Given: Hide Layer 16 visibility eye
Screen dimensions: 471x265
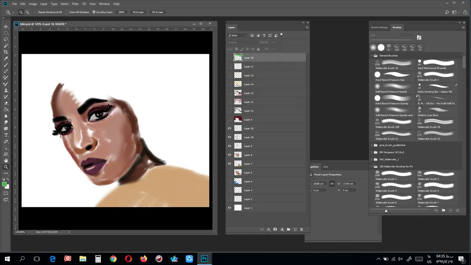Looking at the screenshot, I should coord(230,128).
